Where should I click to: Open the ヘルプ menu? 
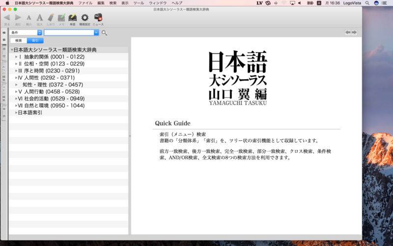(x=177, y=3)
